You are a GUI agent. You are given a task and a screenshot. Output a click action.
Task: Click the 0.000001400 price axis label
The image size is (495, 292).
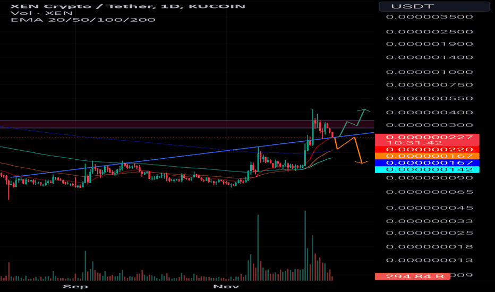(x=429, y=57)
